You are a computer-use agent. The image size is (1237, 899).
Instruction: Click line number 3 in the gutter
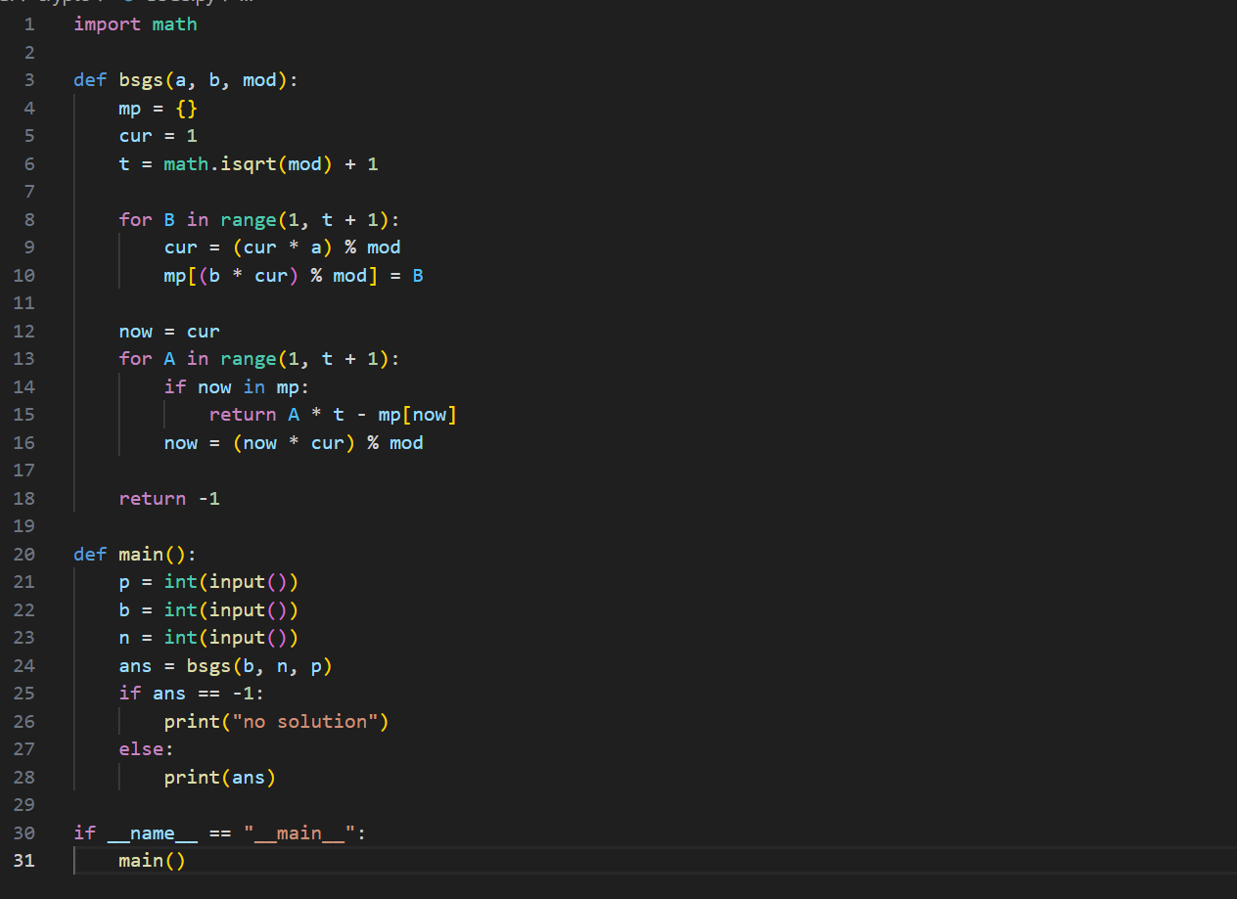28,80
